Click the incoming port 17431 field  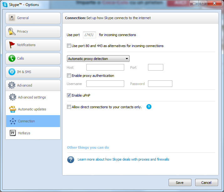[x=89, y=35]
